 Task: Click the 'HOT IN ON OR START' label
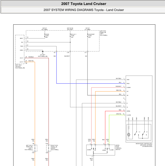click(x=70, y=29)
